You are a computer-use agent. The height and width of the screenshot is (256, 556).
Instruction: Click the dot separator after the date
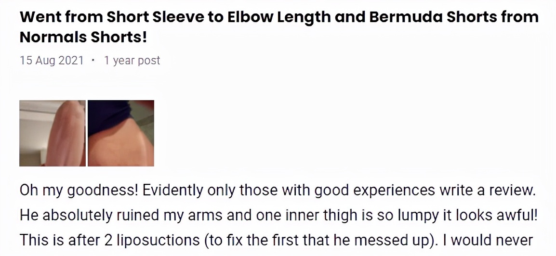click(x=93, y=61)
